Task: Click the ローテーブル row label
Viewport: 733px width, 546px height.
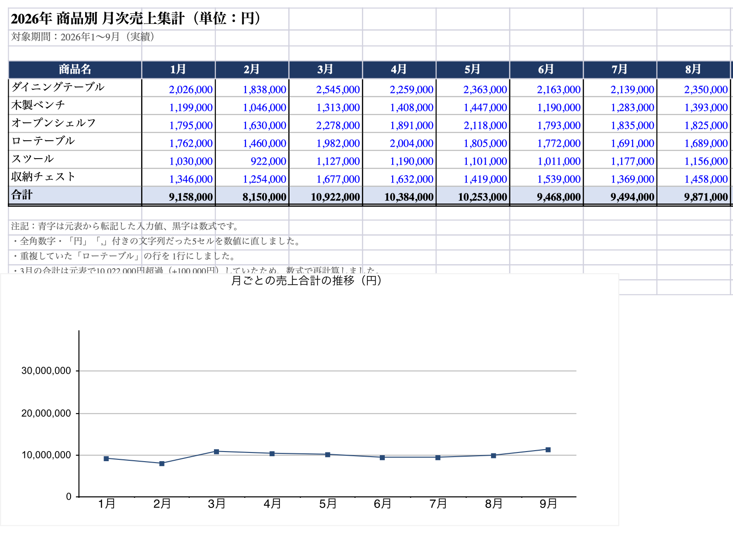Action: coord(75,141)
